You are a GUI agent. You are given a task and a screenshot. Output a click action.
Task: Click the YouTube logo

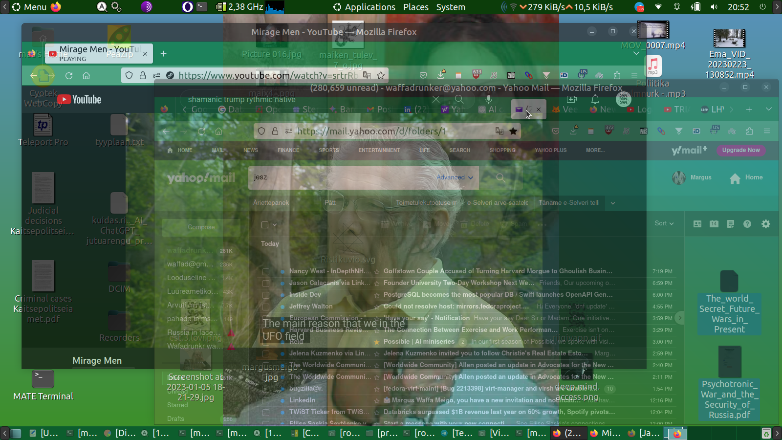pos(79,100)
